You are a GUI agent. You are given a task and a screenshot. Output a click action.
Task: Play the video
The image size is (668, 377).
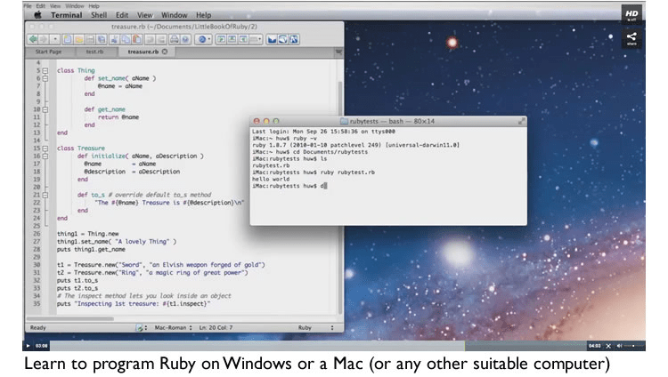coord(29,346)
